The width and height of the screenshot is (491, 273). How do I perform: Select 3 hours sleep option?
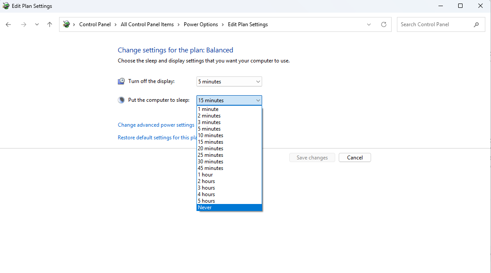[x=229, y=188]
